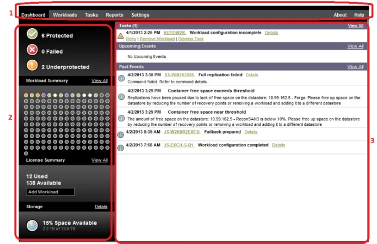Viewport: 377px width, 244px height.
Task: Click the '2.2 TB of 13.8 TB' text
Action: [59, 229]
